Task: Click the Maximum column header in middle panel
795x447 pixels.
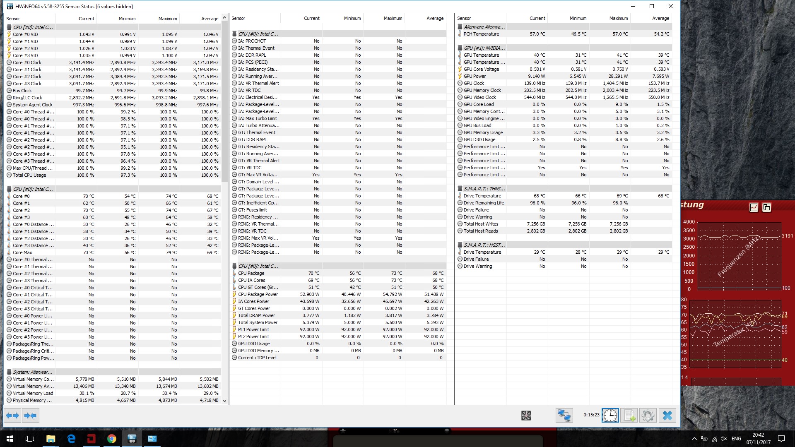Action: click(384, 18)
